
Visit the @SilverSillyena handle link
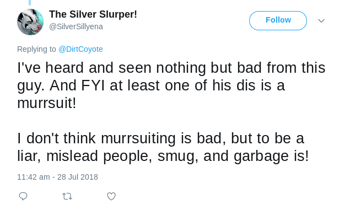76,27
